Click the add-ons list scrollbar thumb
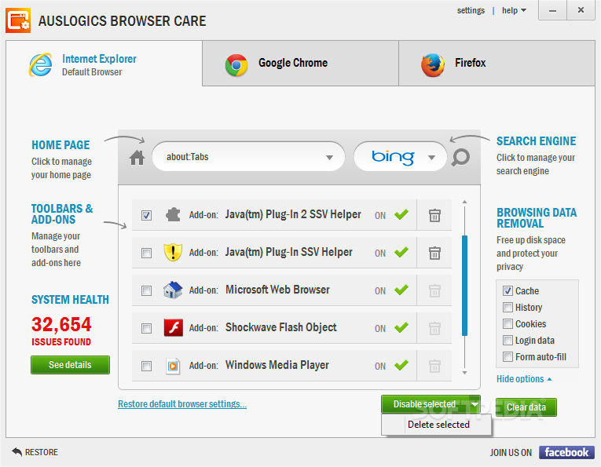This screenshot has width=601, height=467. (464, 286)
